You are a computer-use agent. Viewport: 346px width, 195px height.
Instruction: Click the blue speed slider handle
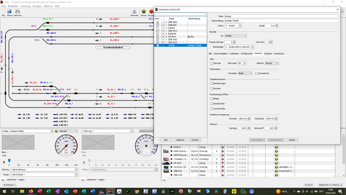coord(9,160)
